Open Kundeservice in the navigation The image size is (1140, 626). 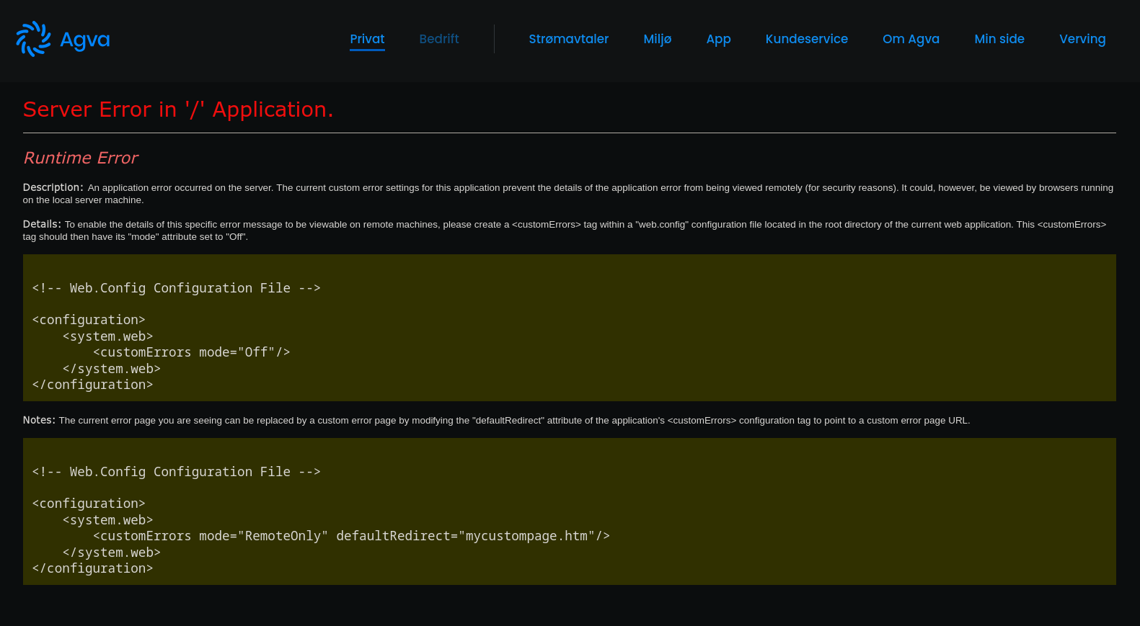click(807, 39)
